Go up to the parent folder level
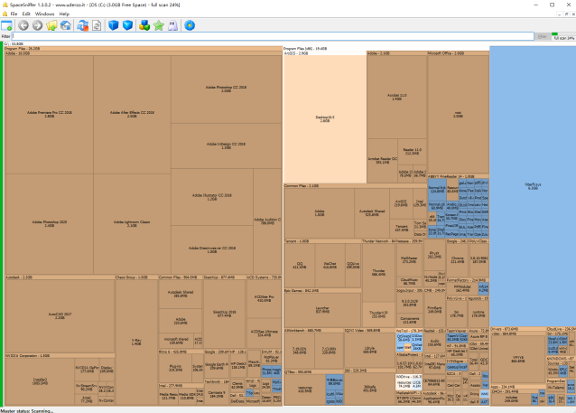Image resolution: width=576 pixels, height=413 pixels. pos(51,25)
